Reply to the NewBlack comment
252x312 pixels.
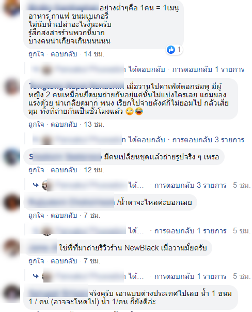pyautogui.click(x=64, y=261)
